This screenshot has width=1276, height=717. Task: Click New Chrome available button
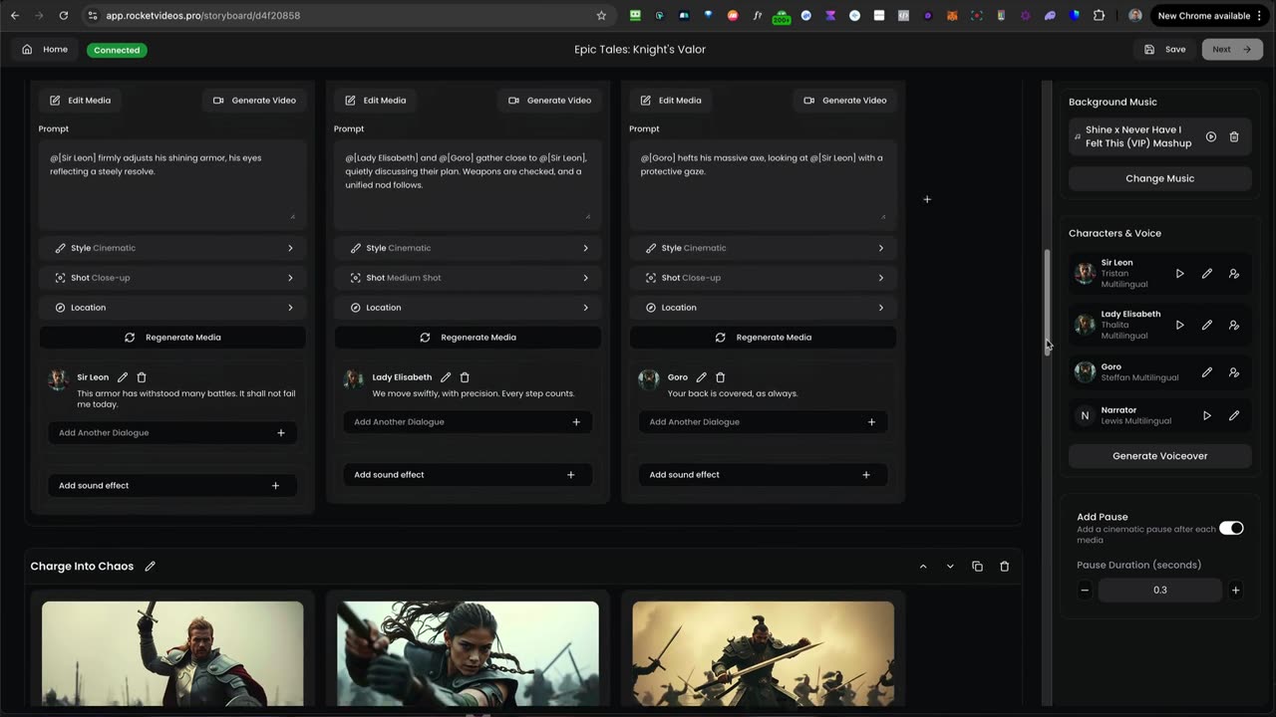click(1209, 16)
